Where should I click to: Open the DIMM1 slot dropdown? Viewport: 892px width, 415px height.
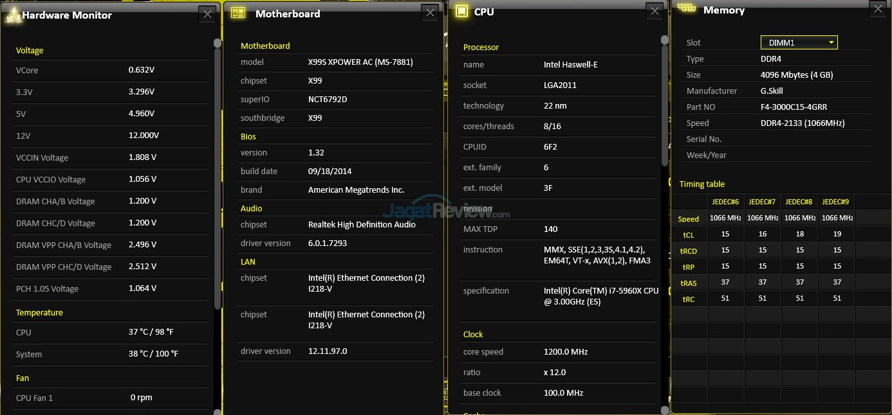pyautogui.click(x=799, y=42)
